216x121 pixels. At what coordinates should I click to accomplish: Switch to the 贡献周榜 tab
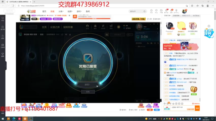tap(176, 16)
